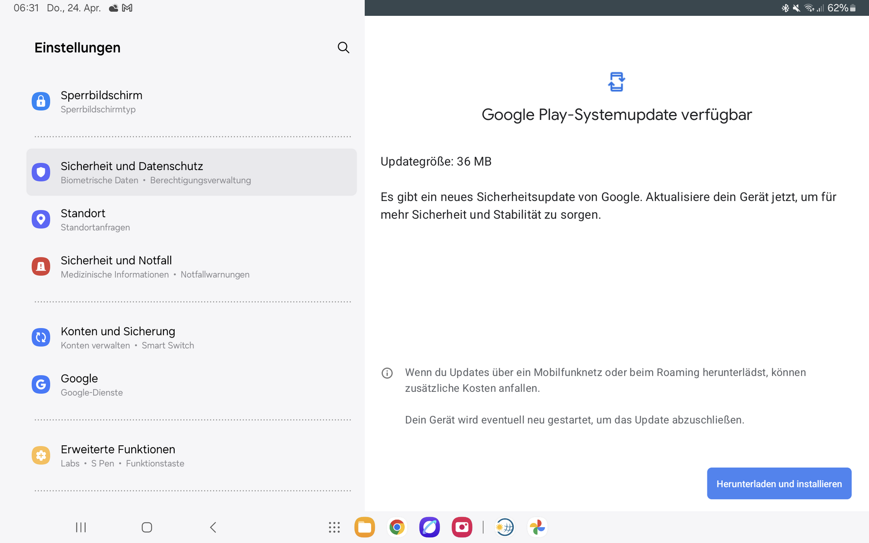
Task: Launch Google Photos from the taskbar
Action: coord(537,527)
